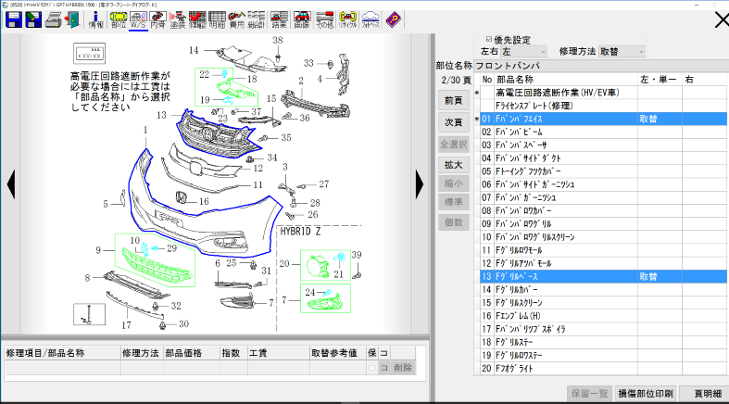Open the 修理方法 dropdown
The width and height of the screenshot is (729, 404).
point(622,52)
